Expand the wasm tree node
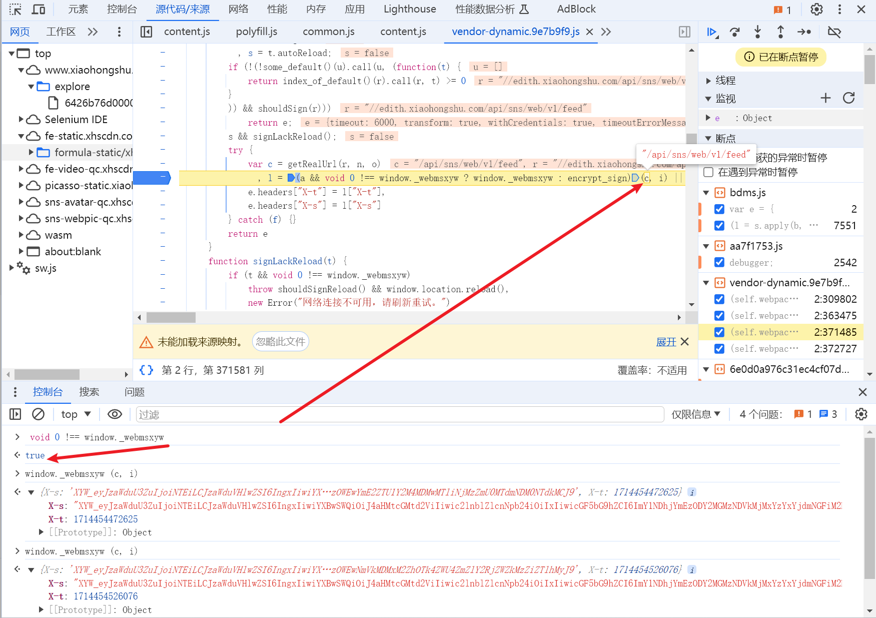 tap(21, 235)
